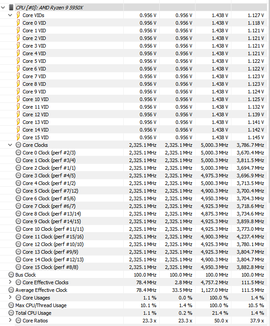Click the voltage icon for Core 0 VID

(18, 23)
